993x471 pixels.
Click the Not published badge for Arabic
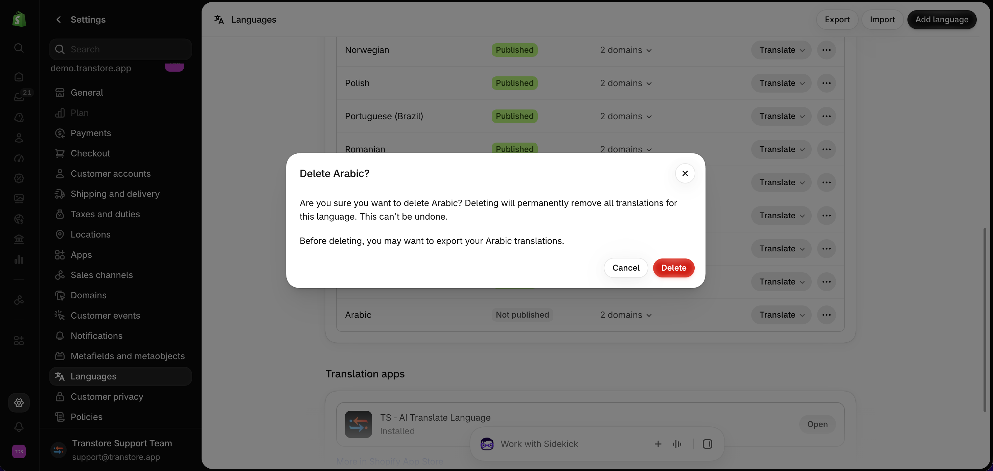click(522, 315)
